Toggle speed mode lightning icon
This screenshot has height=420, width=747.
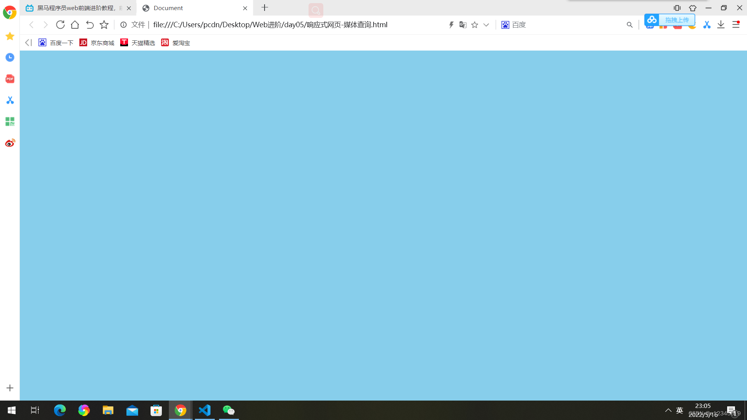[451, 24]
